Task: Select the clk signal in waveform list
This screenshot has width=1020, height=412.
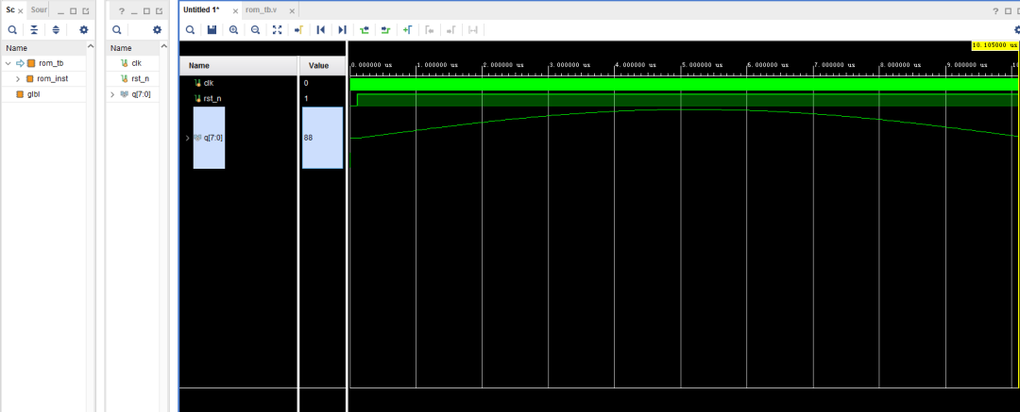Action: click(209, 83)
